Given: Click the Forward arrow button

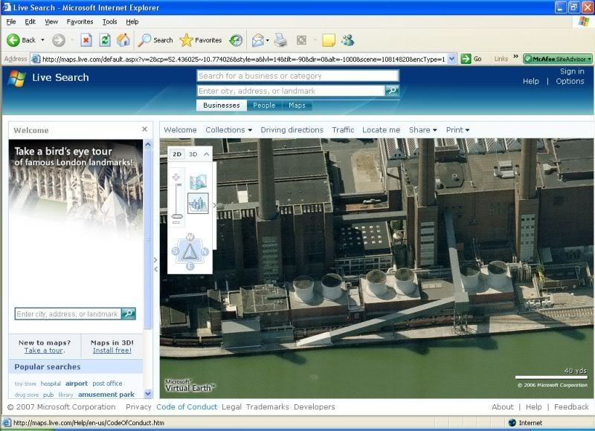Looking at the screenshot, I should coord(59,40).
